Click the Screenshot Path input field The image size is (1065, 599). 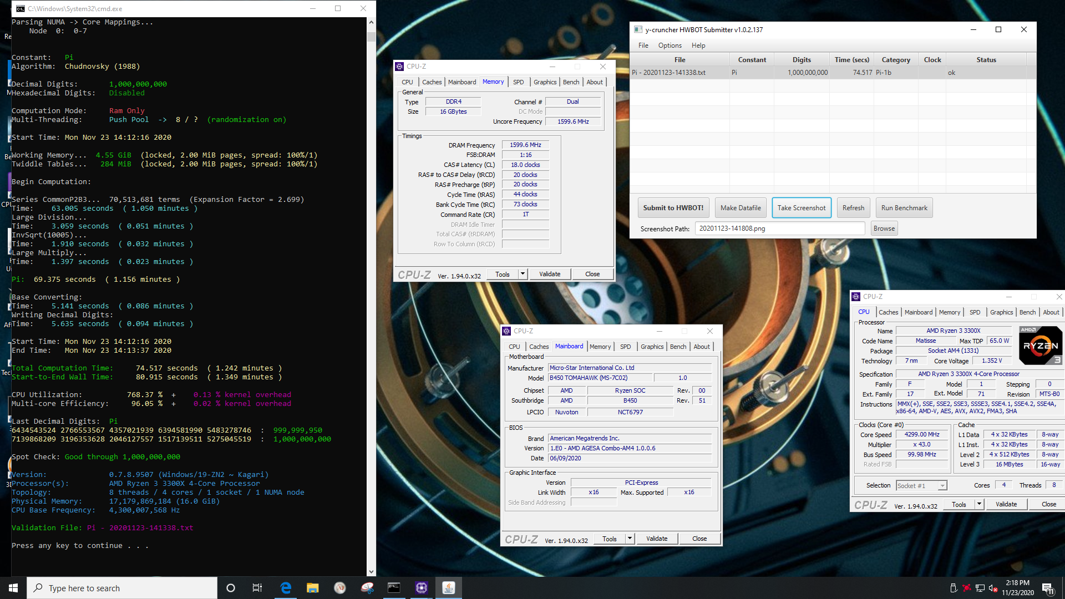[x=779, y=229]
